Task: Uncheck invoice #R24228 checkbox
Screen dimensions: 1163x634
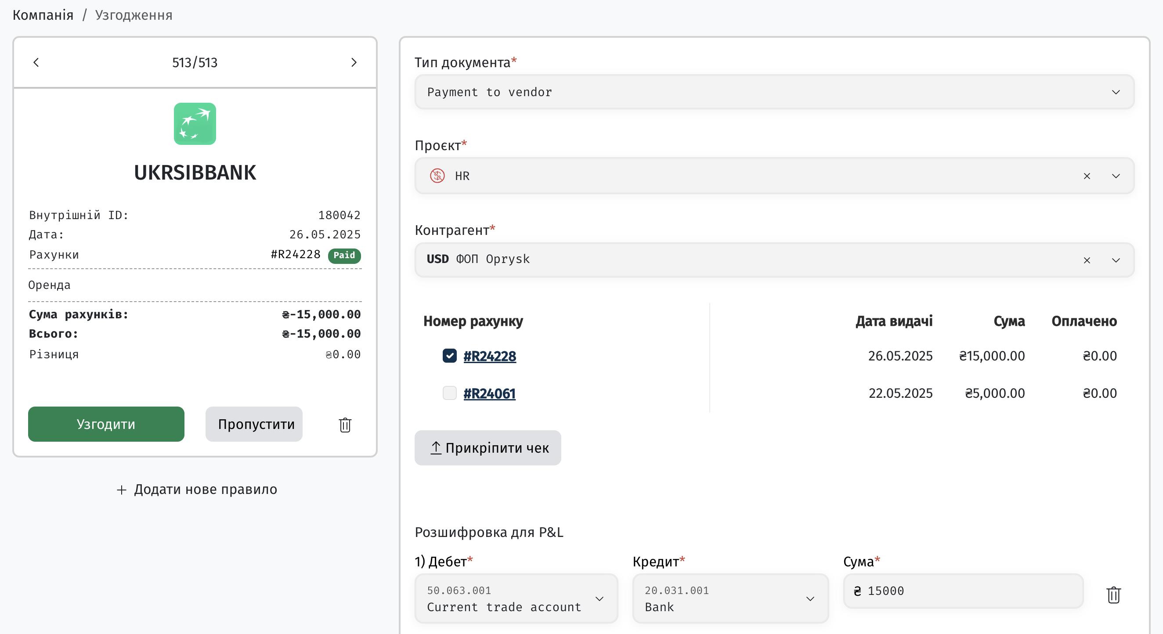Action: click(x=449, y=356)
